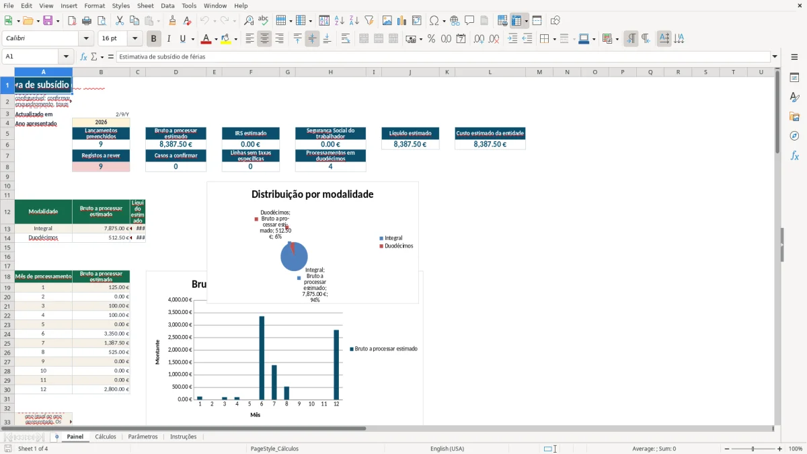Viewport: 807px width, 454px height.
Task: Open the Name Box dropdown arrow
Action: coord(66,56)
